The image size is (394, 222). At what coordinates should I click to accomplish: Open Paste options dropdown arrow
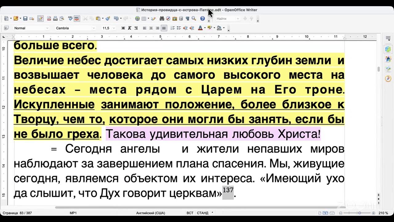point(103,18)
